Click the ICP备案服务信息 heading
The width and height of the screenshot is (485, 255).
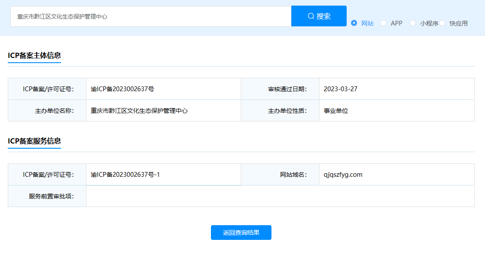(x=34, y=141)
